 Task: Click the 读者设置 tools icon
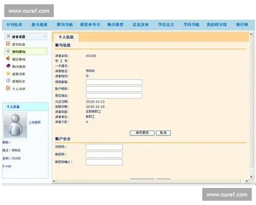pyautogui.click(x=8, y=36)
